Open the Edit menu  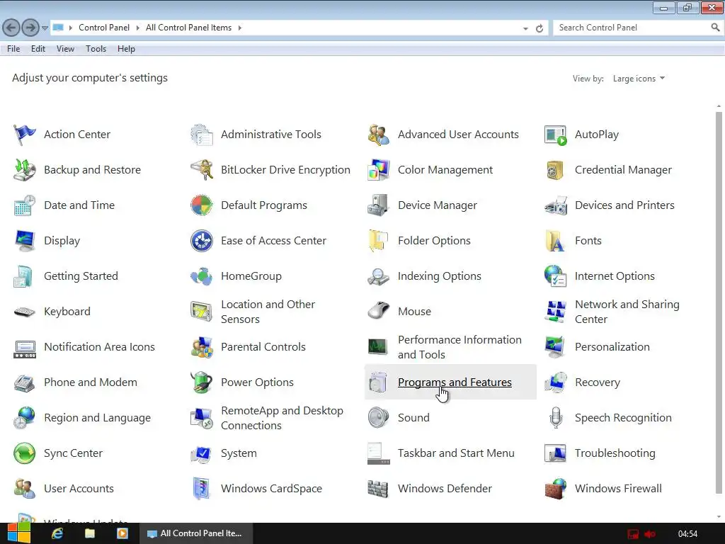click(x=38, y=49)
